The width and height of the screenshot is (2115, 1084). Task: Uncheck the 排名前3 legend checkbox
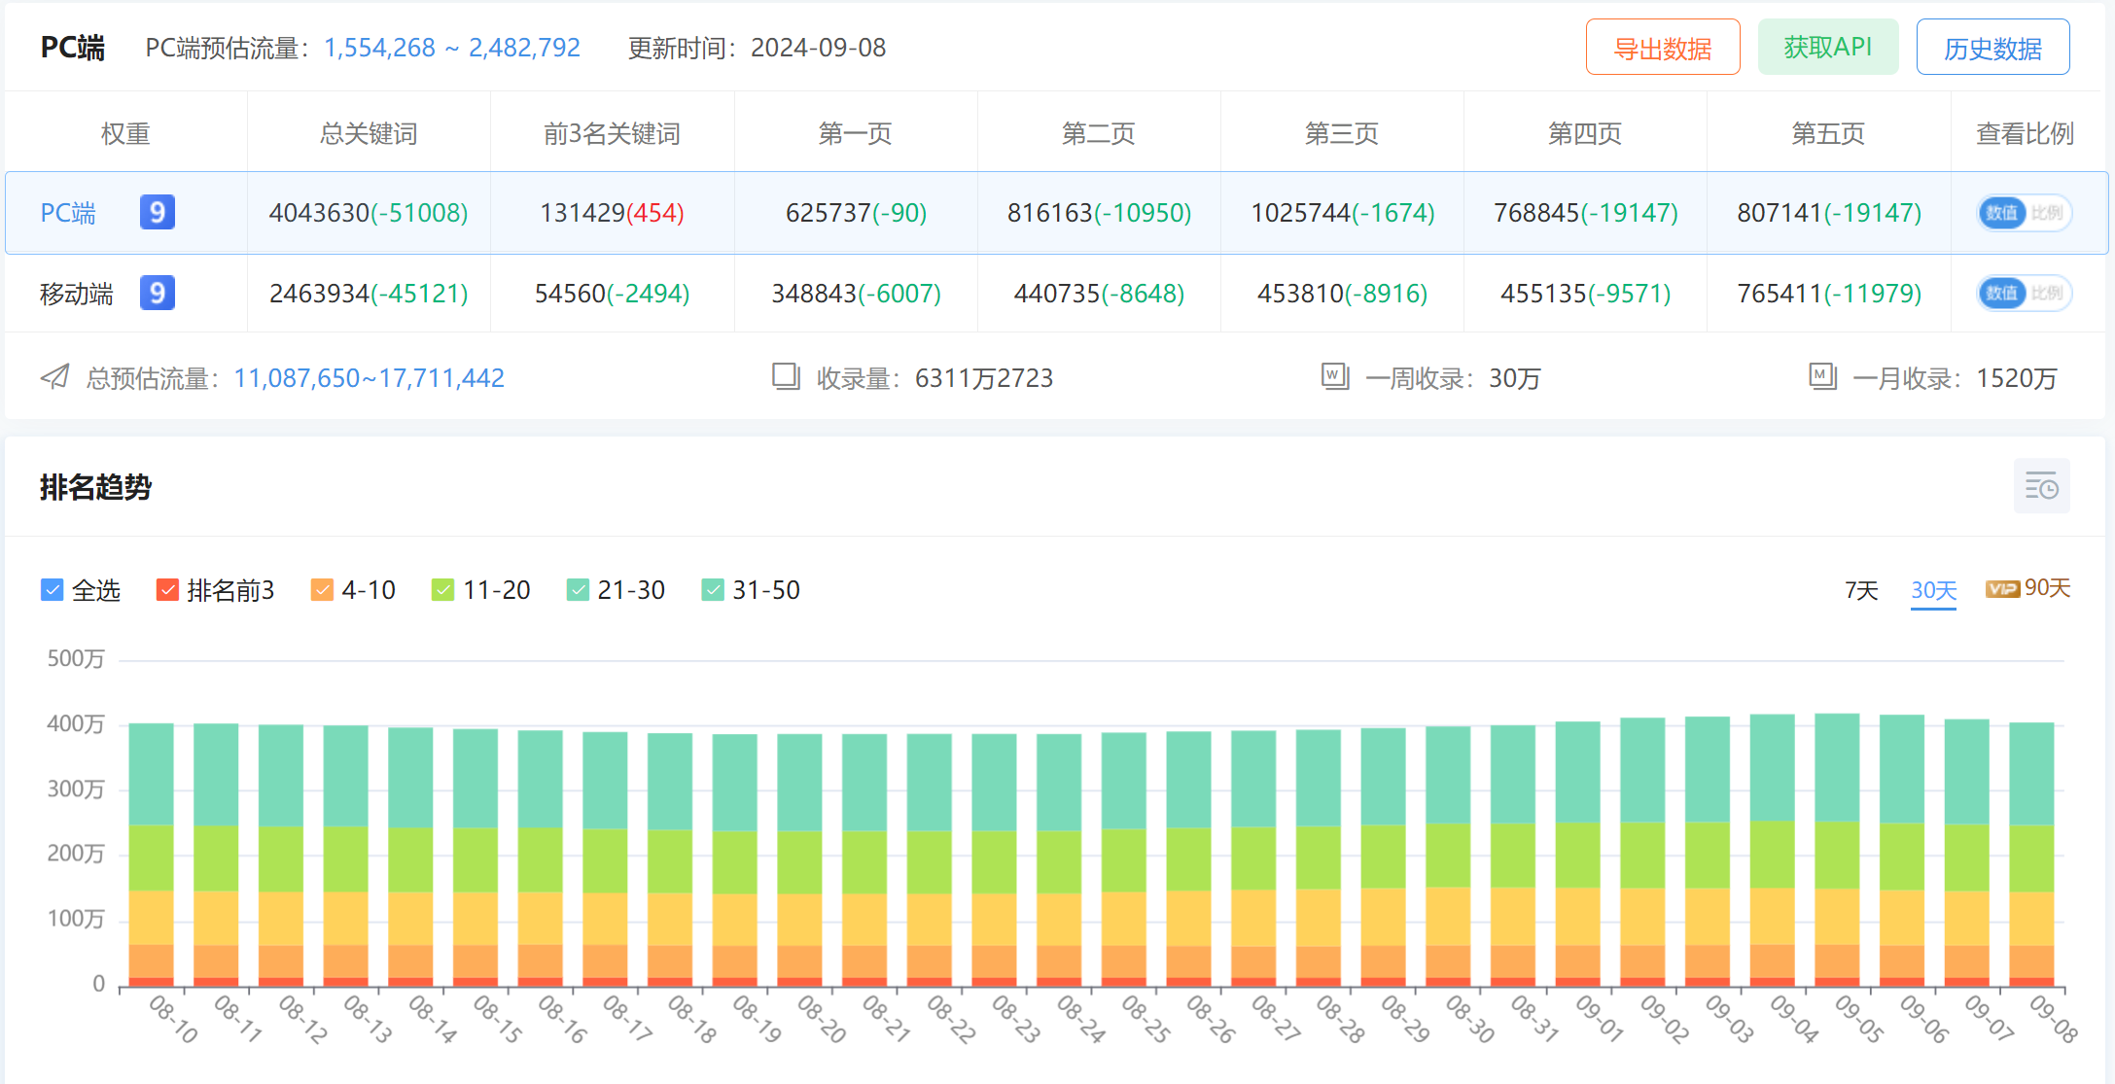pos(167,590)
